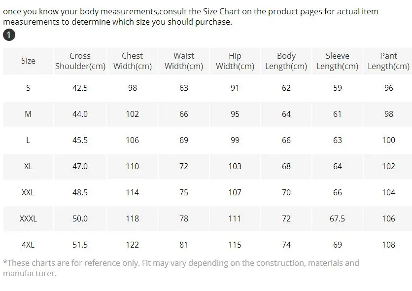Click the Hip Width(cm) header
Image resolution: width=412 pixels, height=291 pixels.
(235, 61)
